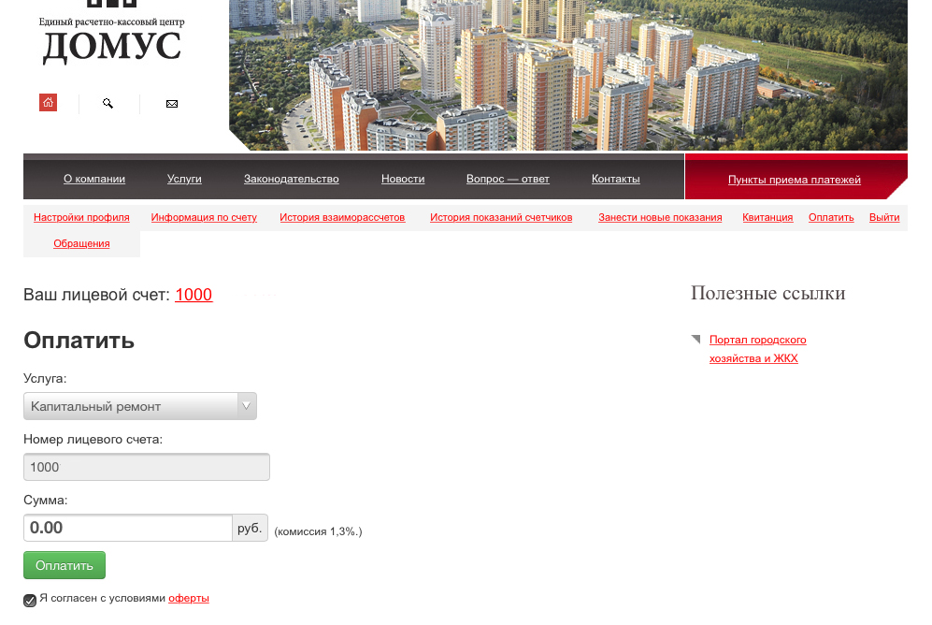Click the Номер лицевого счета field
The width and height of the screenshot is (932, 625).
[x=147, y=467]
